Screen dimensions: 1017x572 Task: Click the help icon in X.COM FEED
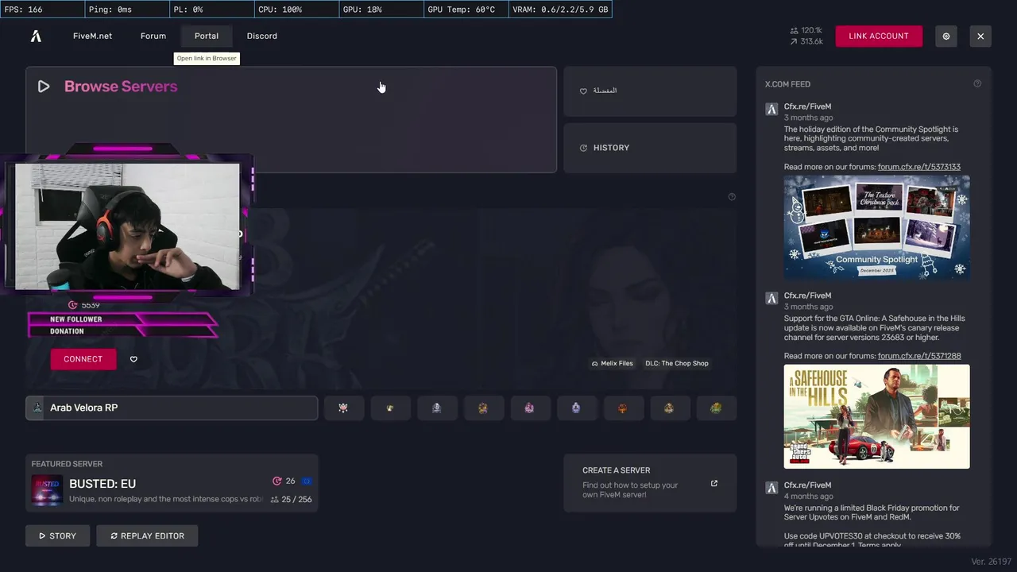[x=977, y=83]
